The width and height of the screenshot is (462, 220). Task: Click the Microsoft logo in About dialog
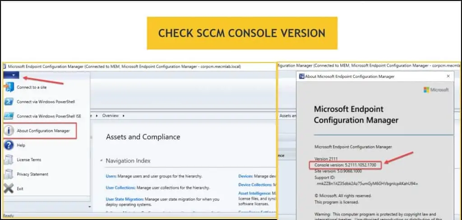coord(436,90)
